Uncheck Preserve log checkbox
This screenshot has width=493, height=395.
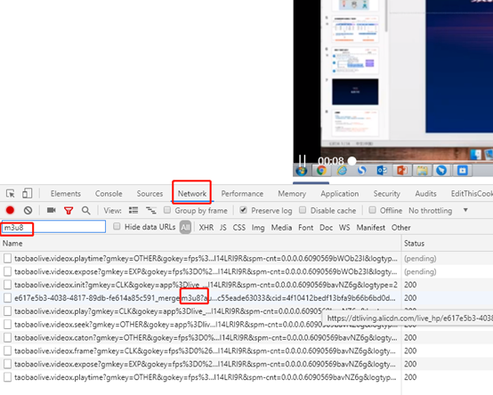(x=243, y=210)
